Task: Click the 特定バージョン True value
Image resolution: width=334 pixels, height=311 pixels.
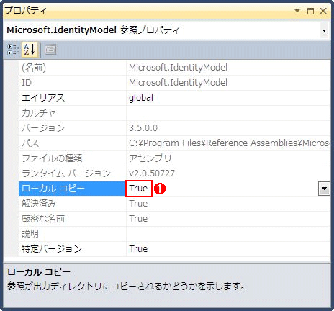Action: pyautogui.click(x=138, y=249)
